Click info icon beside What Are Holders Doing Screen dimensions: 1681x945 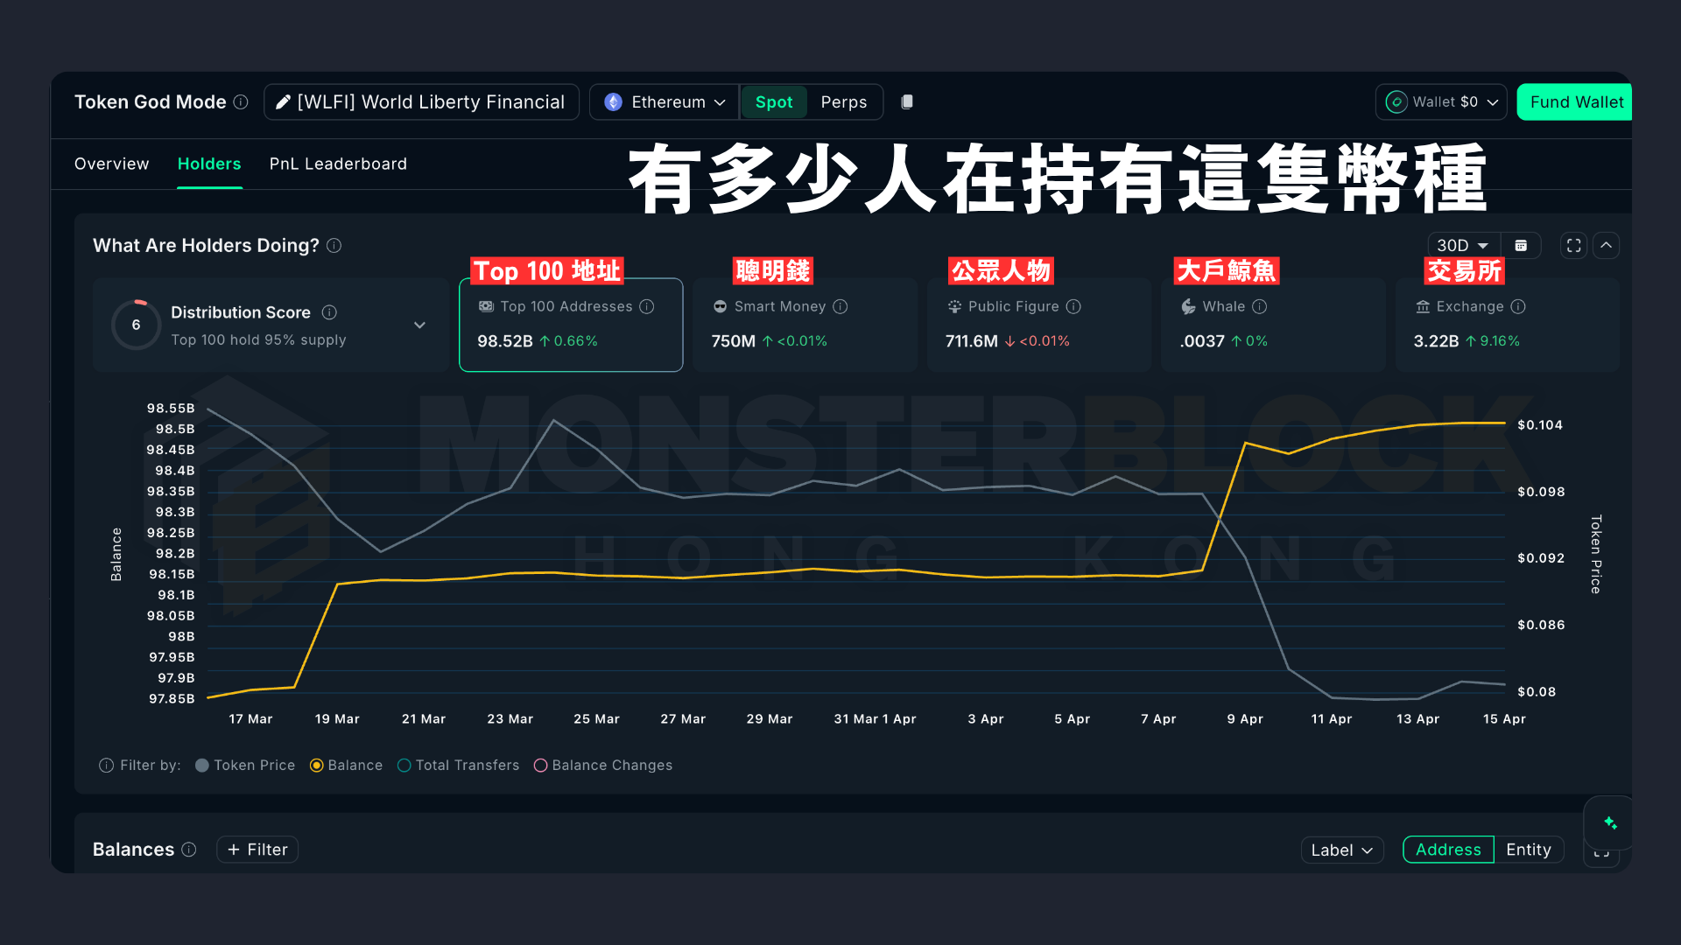(334, 246)
